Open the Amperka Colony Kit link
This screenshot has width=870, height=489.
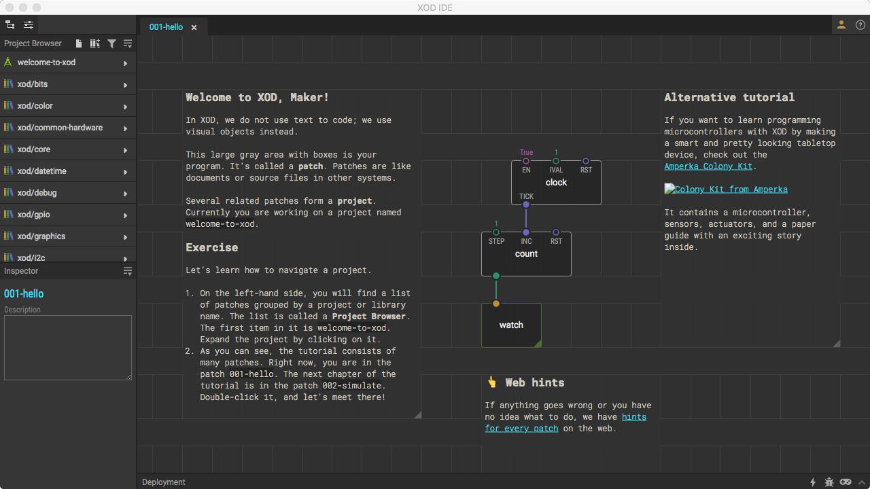[708, 166]
